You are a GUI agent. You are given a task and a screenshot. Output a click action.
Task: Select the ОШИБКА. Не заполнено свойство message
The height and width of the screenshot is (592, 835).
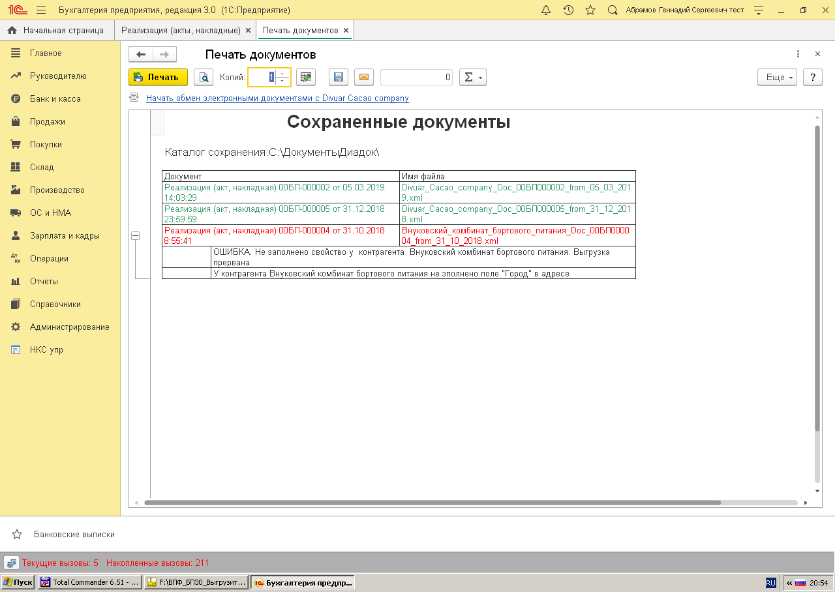[x=423, y=257]
